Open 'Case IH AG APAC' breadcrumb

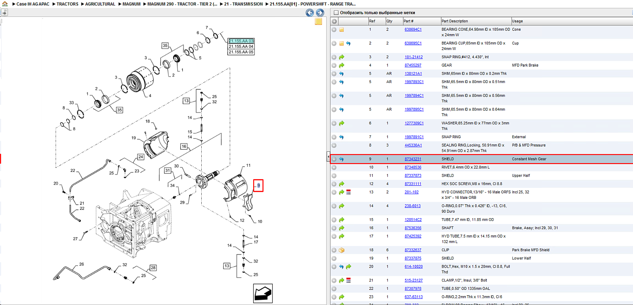(x=32, y=4)
